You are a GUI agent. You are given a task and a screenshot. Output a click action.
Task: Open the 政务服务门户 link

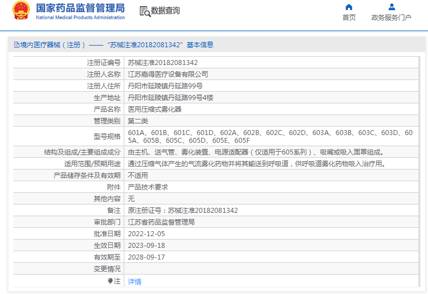point(391,17)
